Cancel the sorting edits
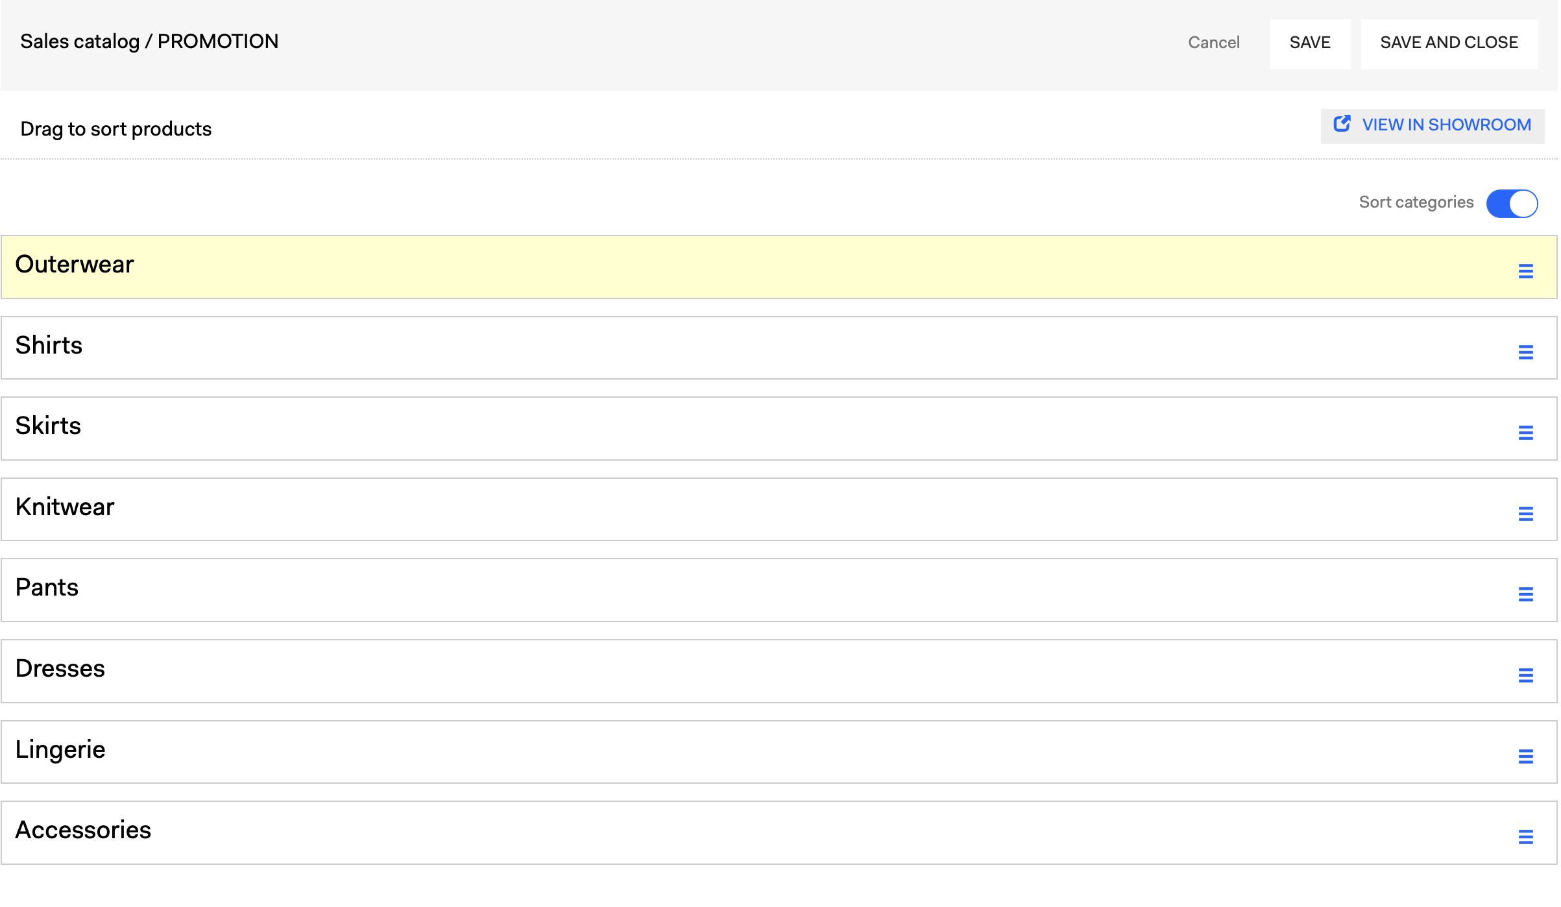 [x=1213, y=43]
